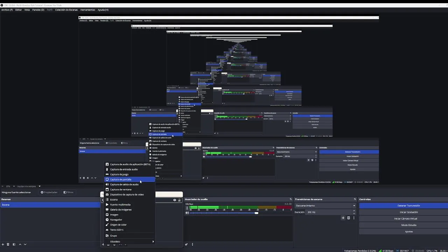Move the scene down with the arrow
The width and height of the screenshot is (448, 252).
click(25, 244)
